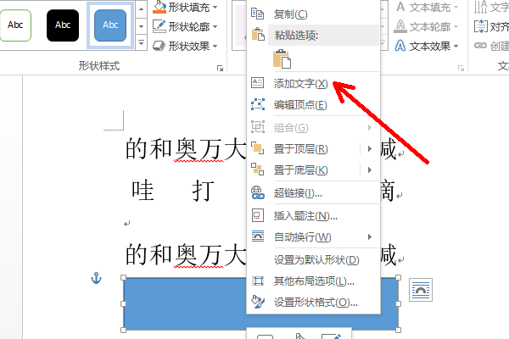Click the paste option clipboard icon
This screenshot has width=509, height=339.
click(x=282, y=59)
